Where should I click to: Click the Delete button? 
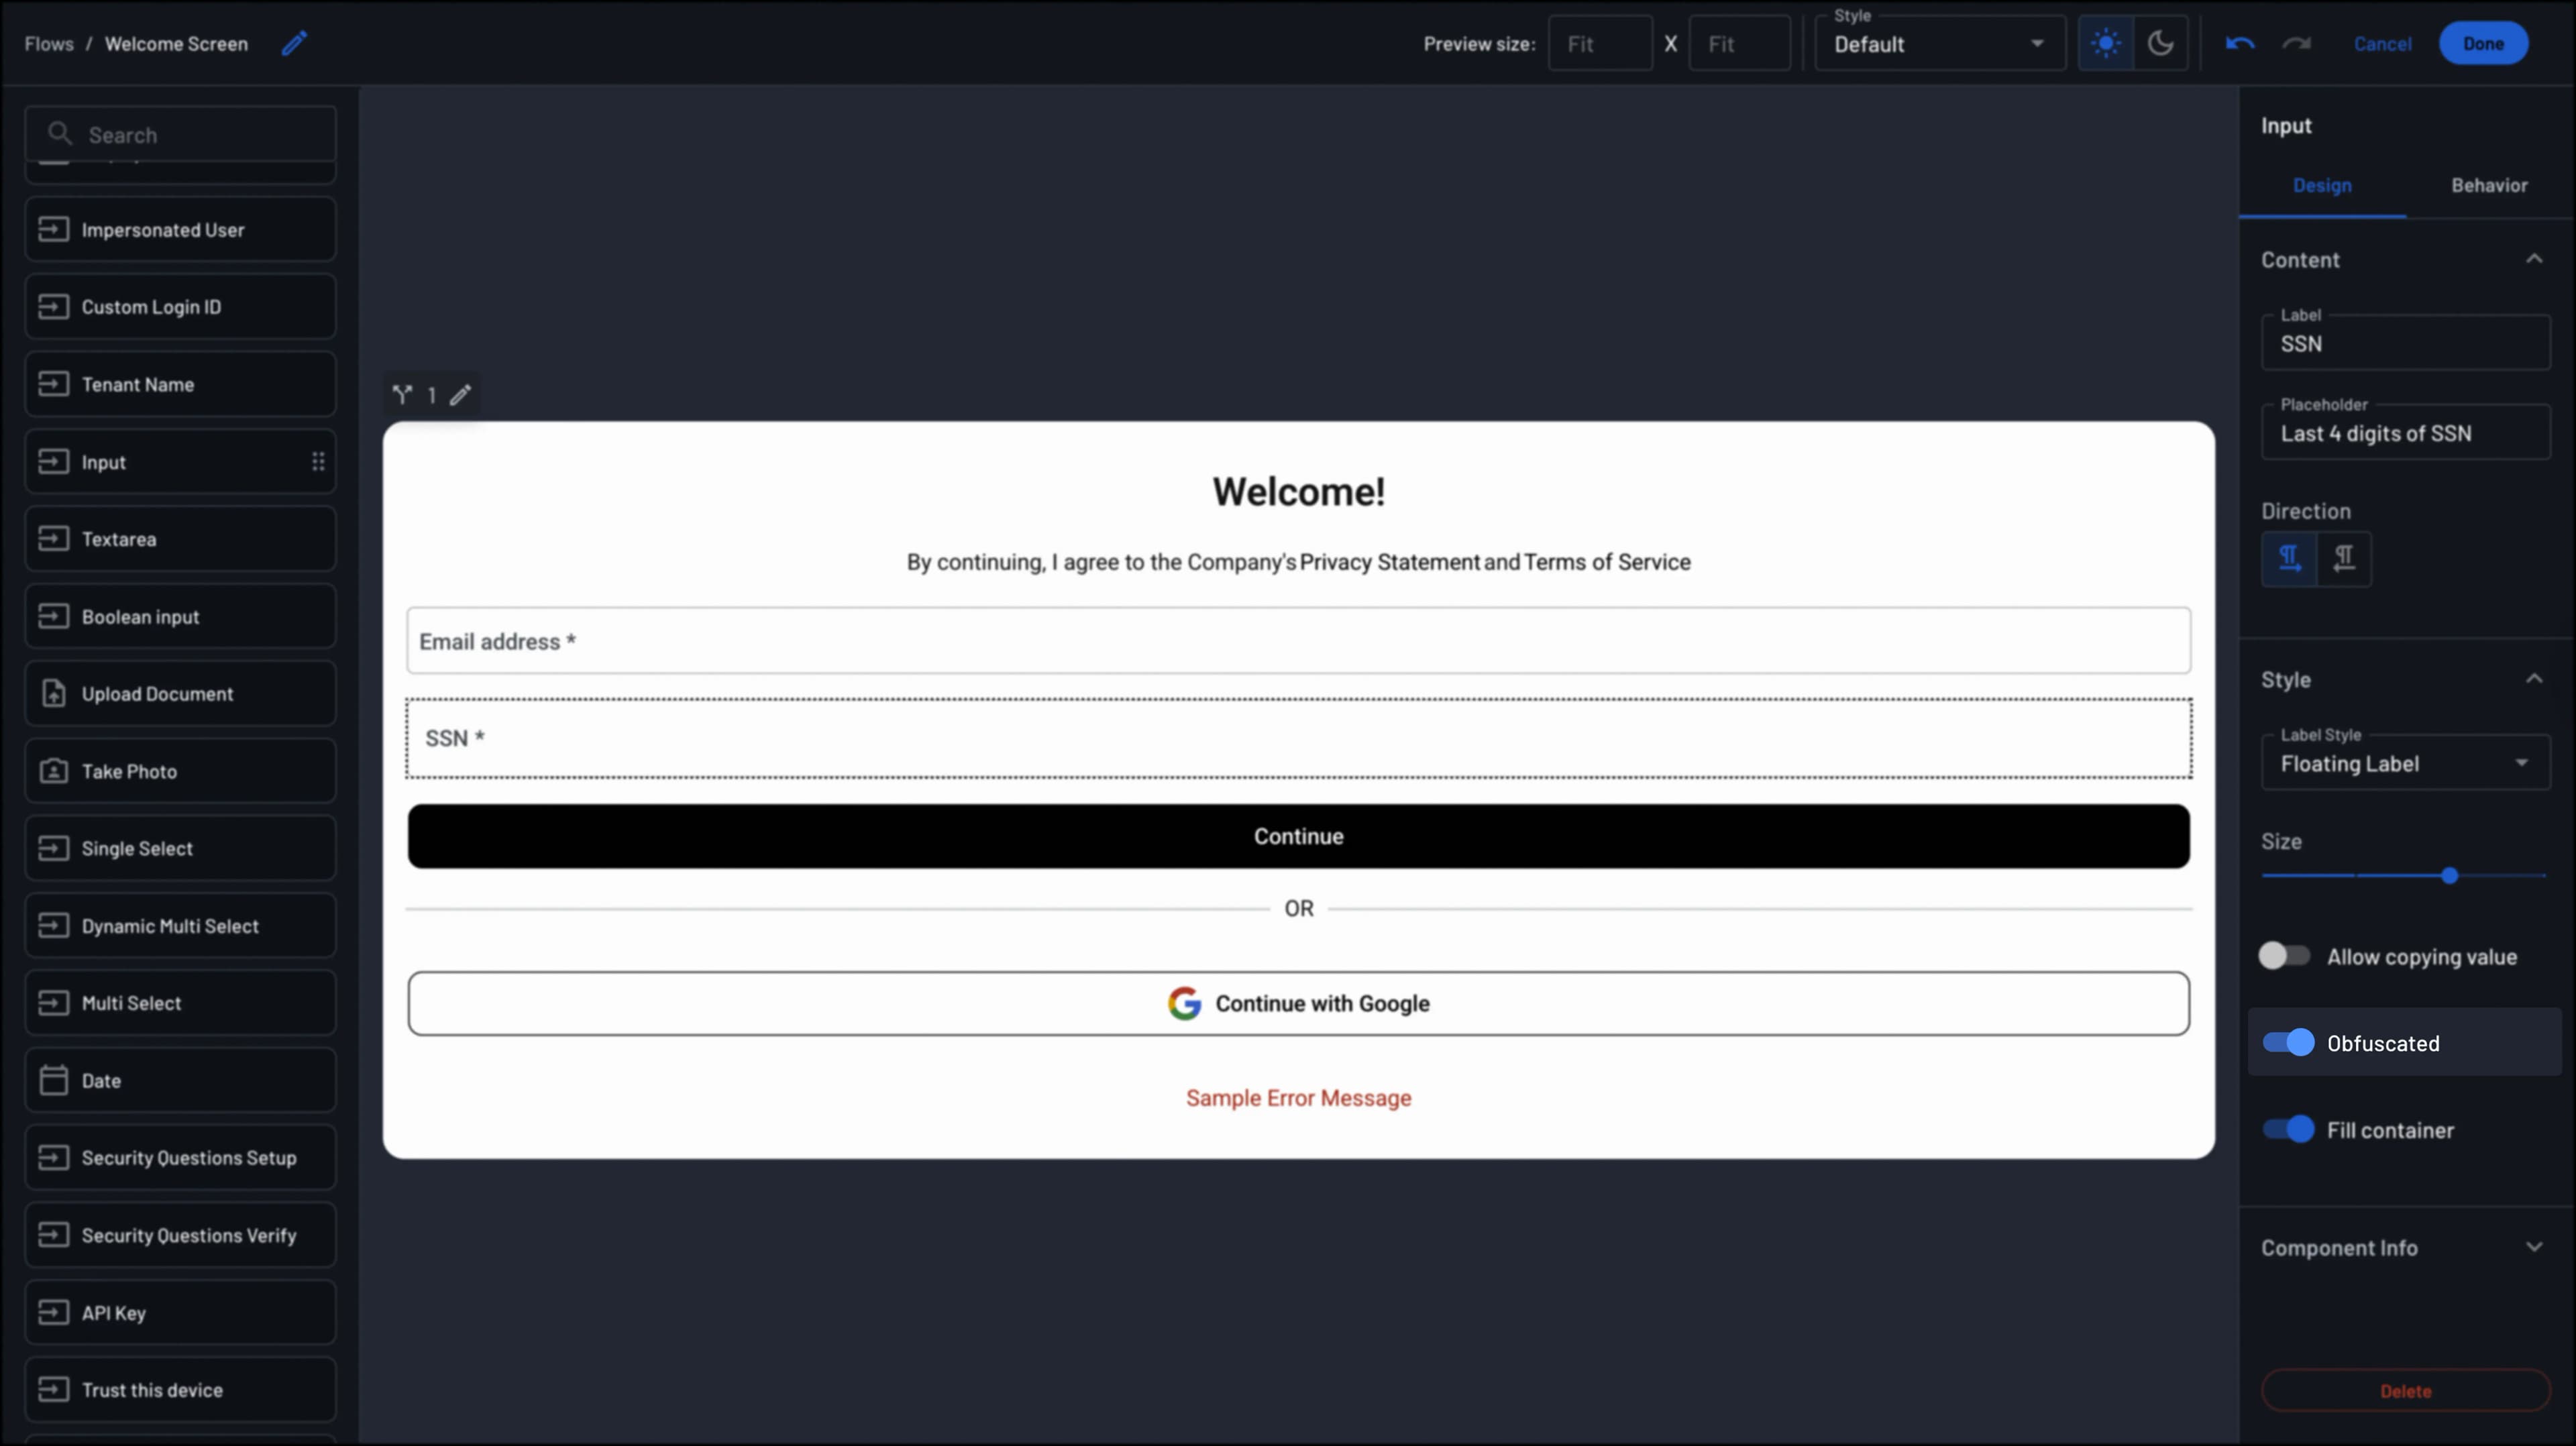2405,1391
